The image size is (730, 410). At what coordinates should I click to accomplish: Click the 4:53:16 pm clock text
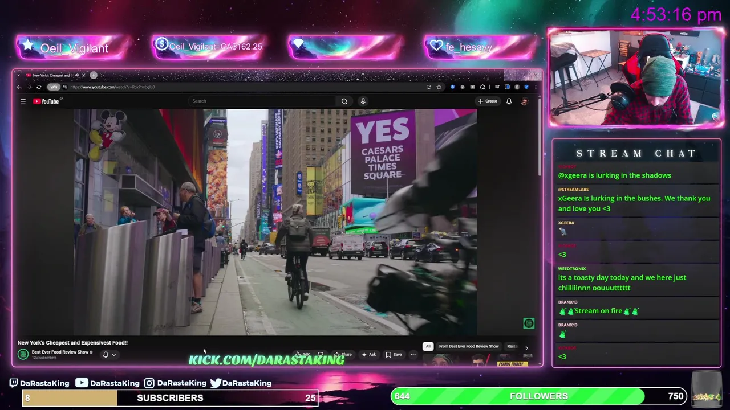(x=676, y=15)
